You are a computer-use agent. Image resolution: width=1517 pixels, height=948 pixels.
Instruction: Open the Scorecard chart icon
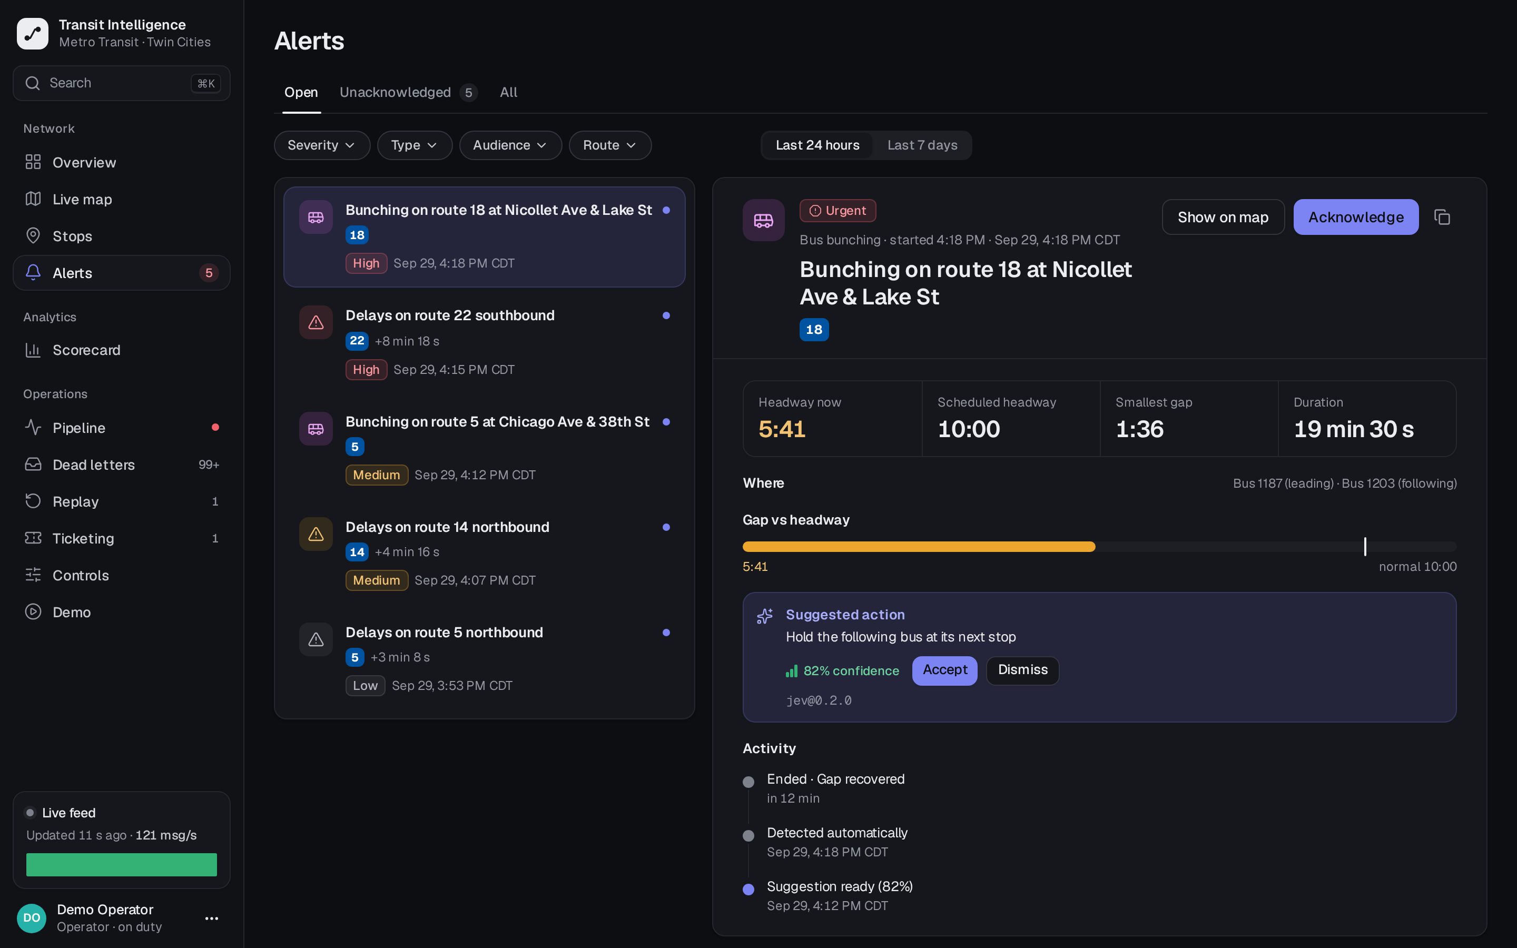(33, 350)
